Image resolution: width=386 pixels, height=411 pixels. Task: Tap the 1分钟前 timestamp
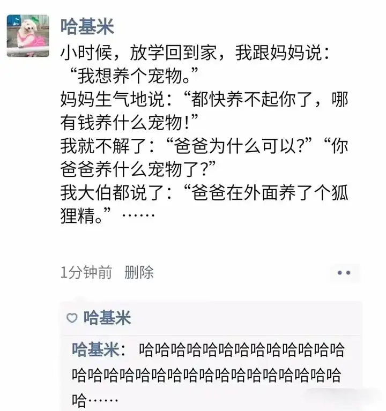pos(86,272)
